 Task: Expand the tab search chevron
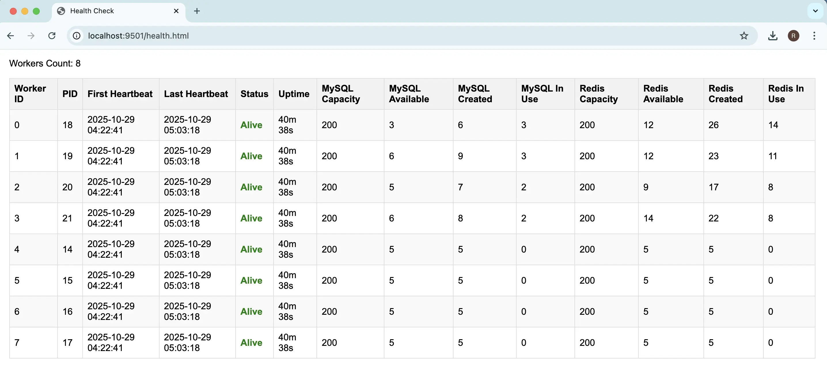click(x=815, y=11)
